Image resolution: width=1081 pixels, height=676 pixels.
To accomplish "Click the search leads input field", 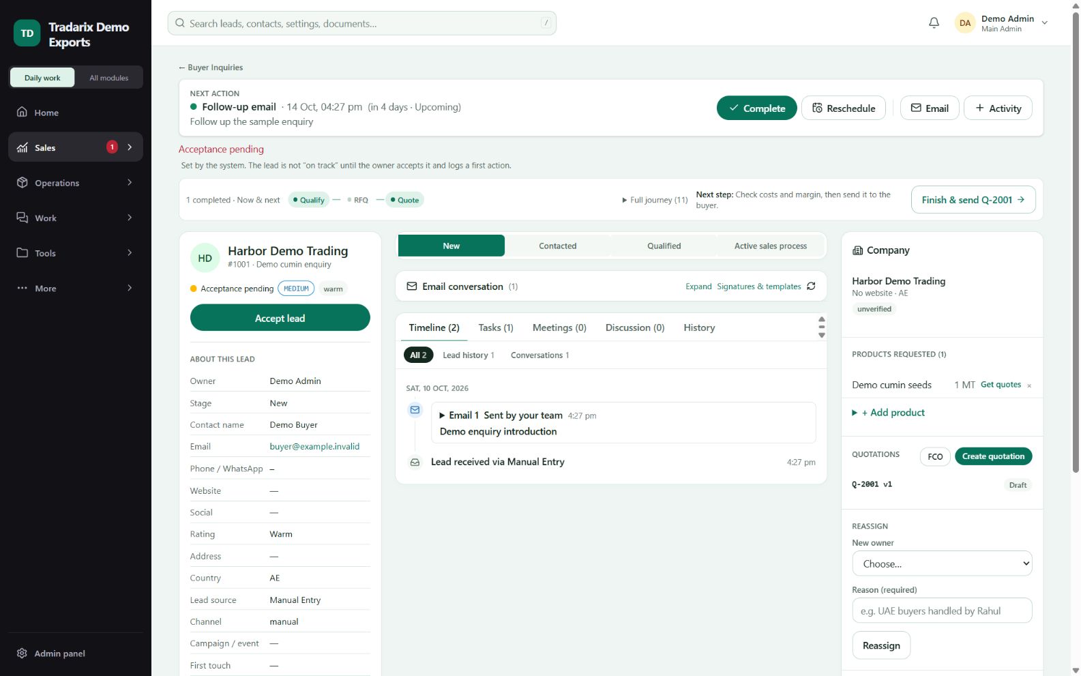I will coord(362,23).
